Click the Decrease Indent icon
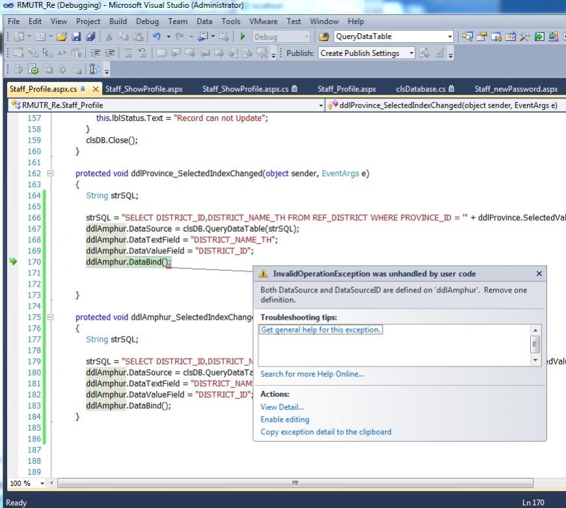The image size is (566, 508). pyautogui.click(x=95, y=53)
